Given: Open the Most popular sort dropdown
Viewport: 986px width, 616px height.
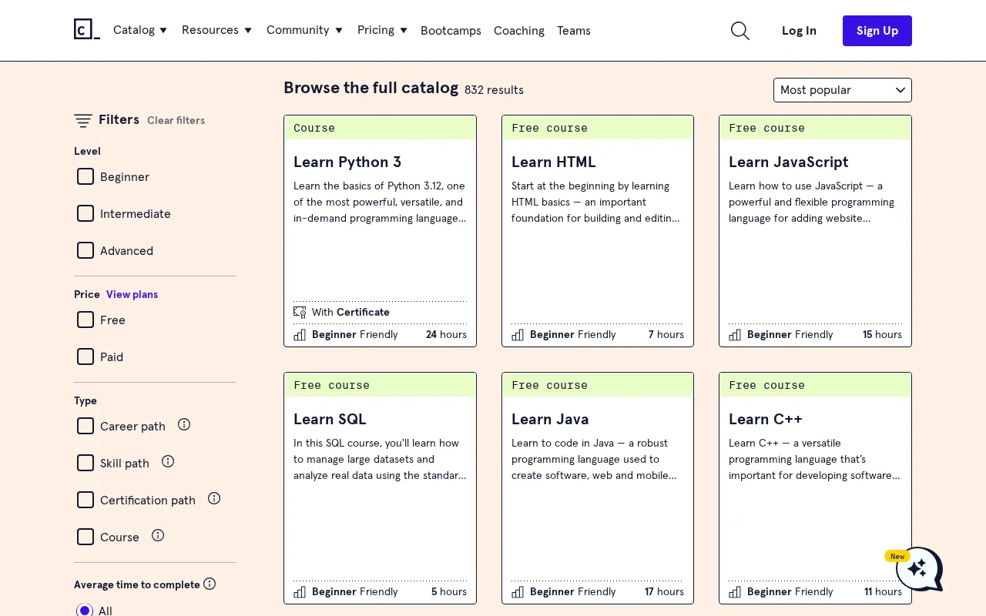Looking at the screenshot, I should (842, 90).
